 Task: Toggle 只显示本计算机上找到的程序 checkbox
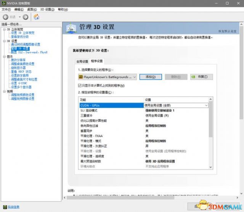point(80,85)
